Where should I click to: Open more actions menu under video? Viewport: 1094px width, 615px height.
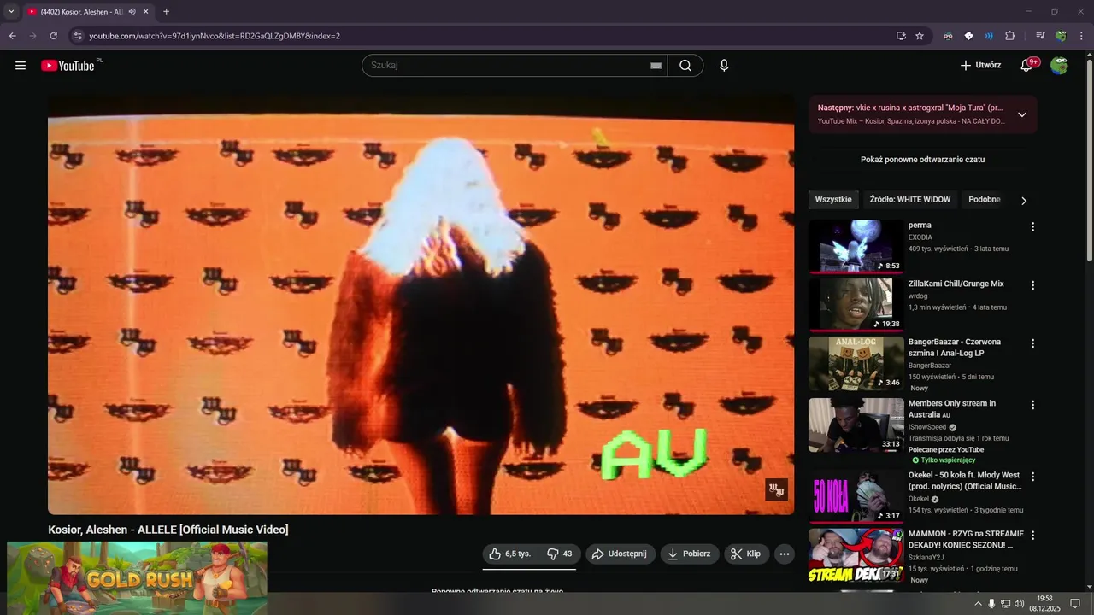click(785, 553)
